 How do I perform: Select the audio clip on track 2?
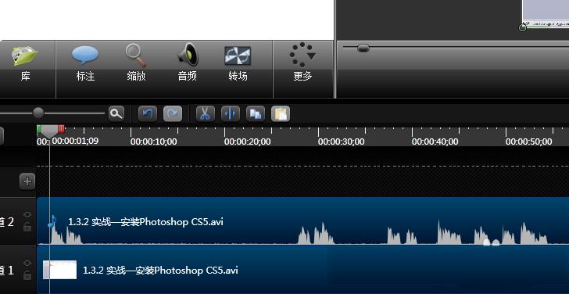click(302, 221)
